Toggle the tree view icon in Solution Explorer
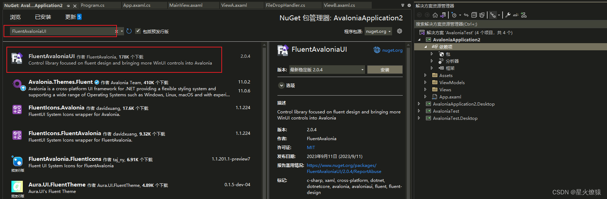The image size is (607, 199). (493, 15)
